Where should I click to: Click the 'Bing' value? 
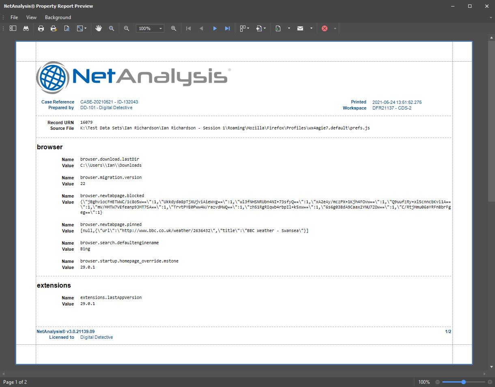[85, 249]
